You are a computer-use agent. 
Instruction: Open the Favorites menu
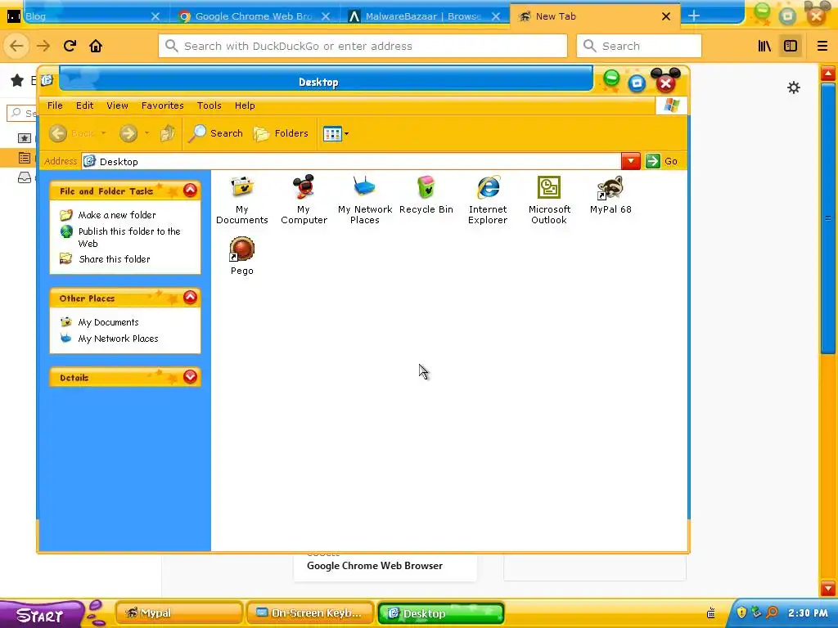[x=163, y=105]
